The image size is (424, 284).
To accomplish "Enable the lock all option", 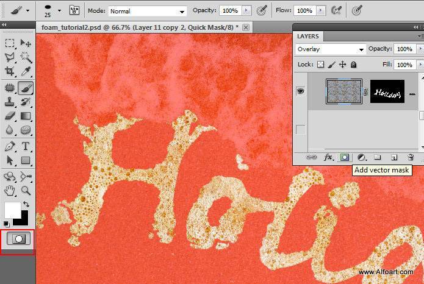I will click(x=354, y=65).
